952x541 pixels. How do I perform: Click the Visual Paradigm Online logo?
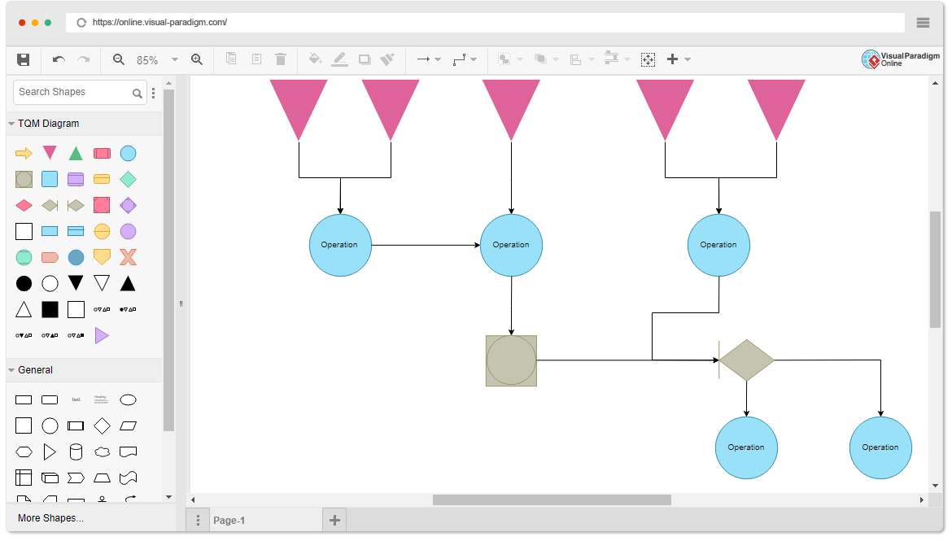pyautogui.click(x=901, y=59)
